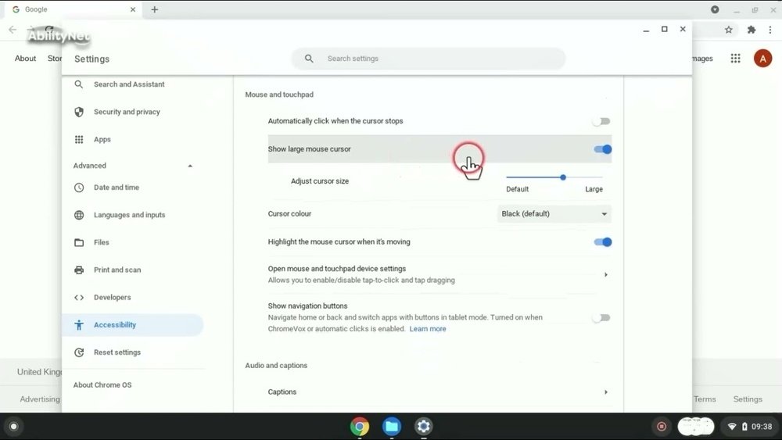Click the Accessibility person icon
Screen dimensions: 782x440
(x=79, y=325)
